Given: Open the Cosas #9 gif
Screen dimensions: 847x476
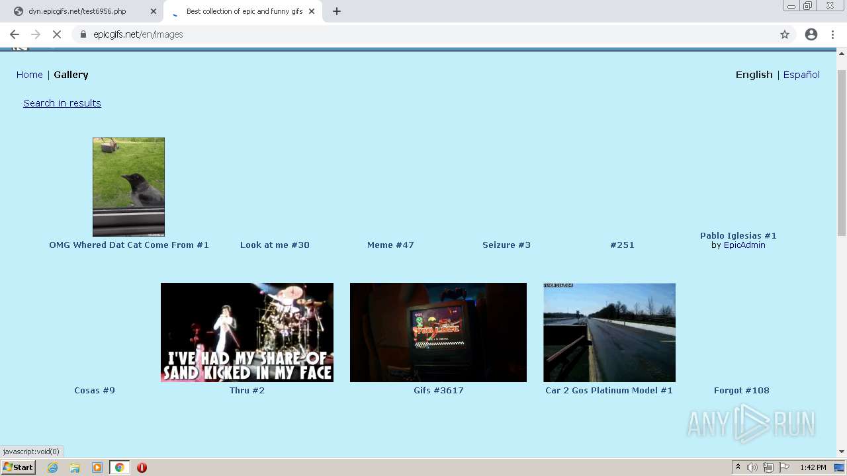Looking at the screenshot, I should pyautogui.click(x=95, y=390).
